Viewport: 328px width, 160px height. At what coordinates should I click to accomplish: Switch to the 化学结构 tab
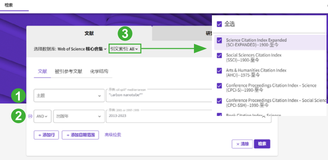click(x=99, y=72)
